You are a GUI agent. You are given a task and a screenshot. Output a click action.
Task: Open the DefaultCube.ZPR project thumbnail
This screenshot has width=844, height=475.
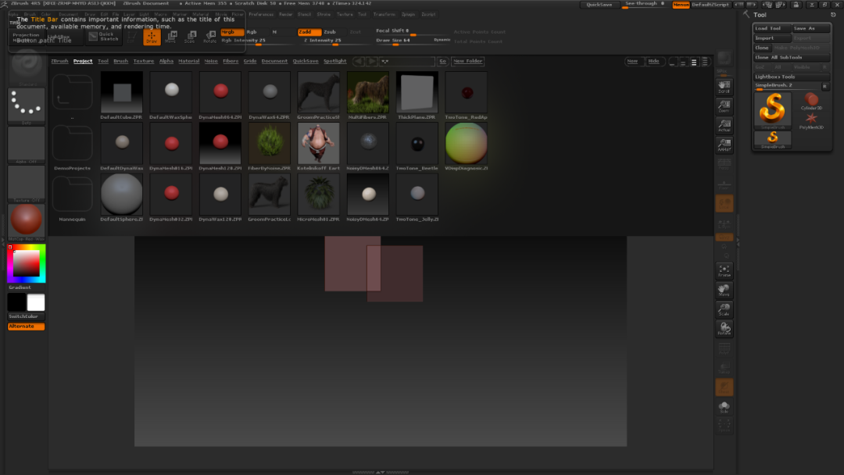122,96
